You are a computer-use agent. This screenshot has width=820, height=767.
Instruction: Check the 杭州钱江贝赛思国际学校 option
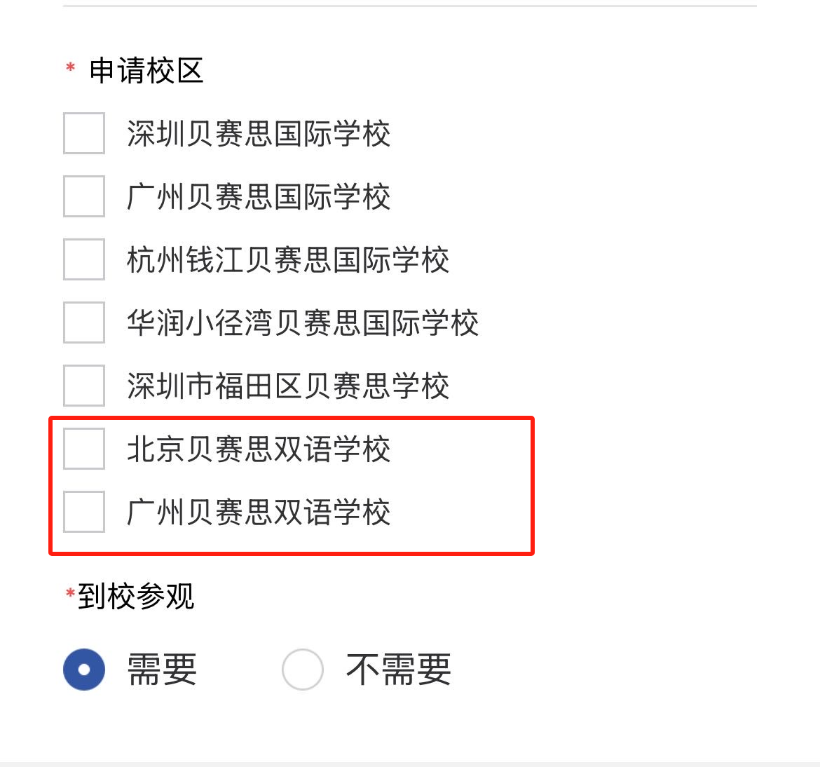coord(83,259)
